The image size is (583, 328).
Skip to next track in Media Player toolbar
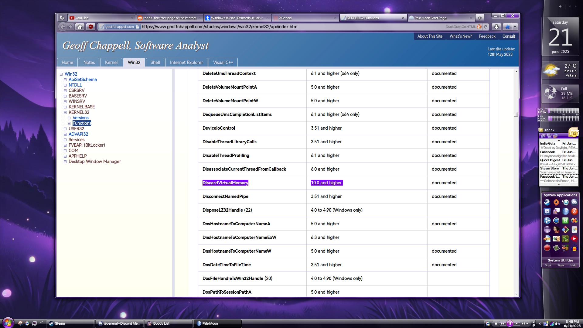coord(517,324)
